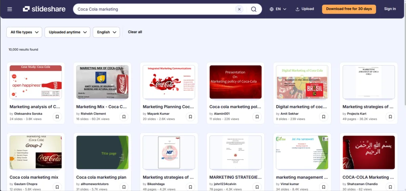Click the 49 pages • 36.2K views text
406x191 pixels.
coord(360,119)
